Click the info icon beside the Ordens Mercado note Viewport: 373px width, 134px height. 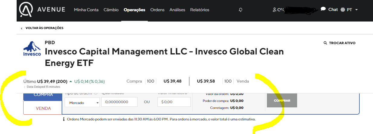pyautogui.click(x=64, y=119)
